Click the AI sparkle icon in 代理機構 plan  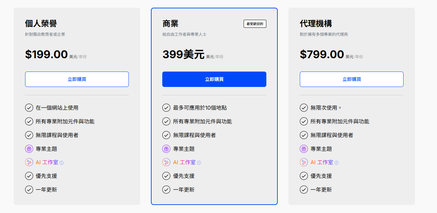tap(304, 163)
